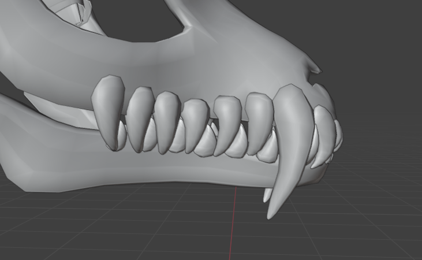Select the small spike on the snout tip
The image size is (422, 260).
(x=314, y=69)
